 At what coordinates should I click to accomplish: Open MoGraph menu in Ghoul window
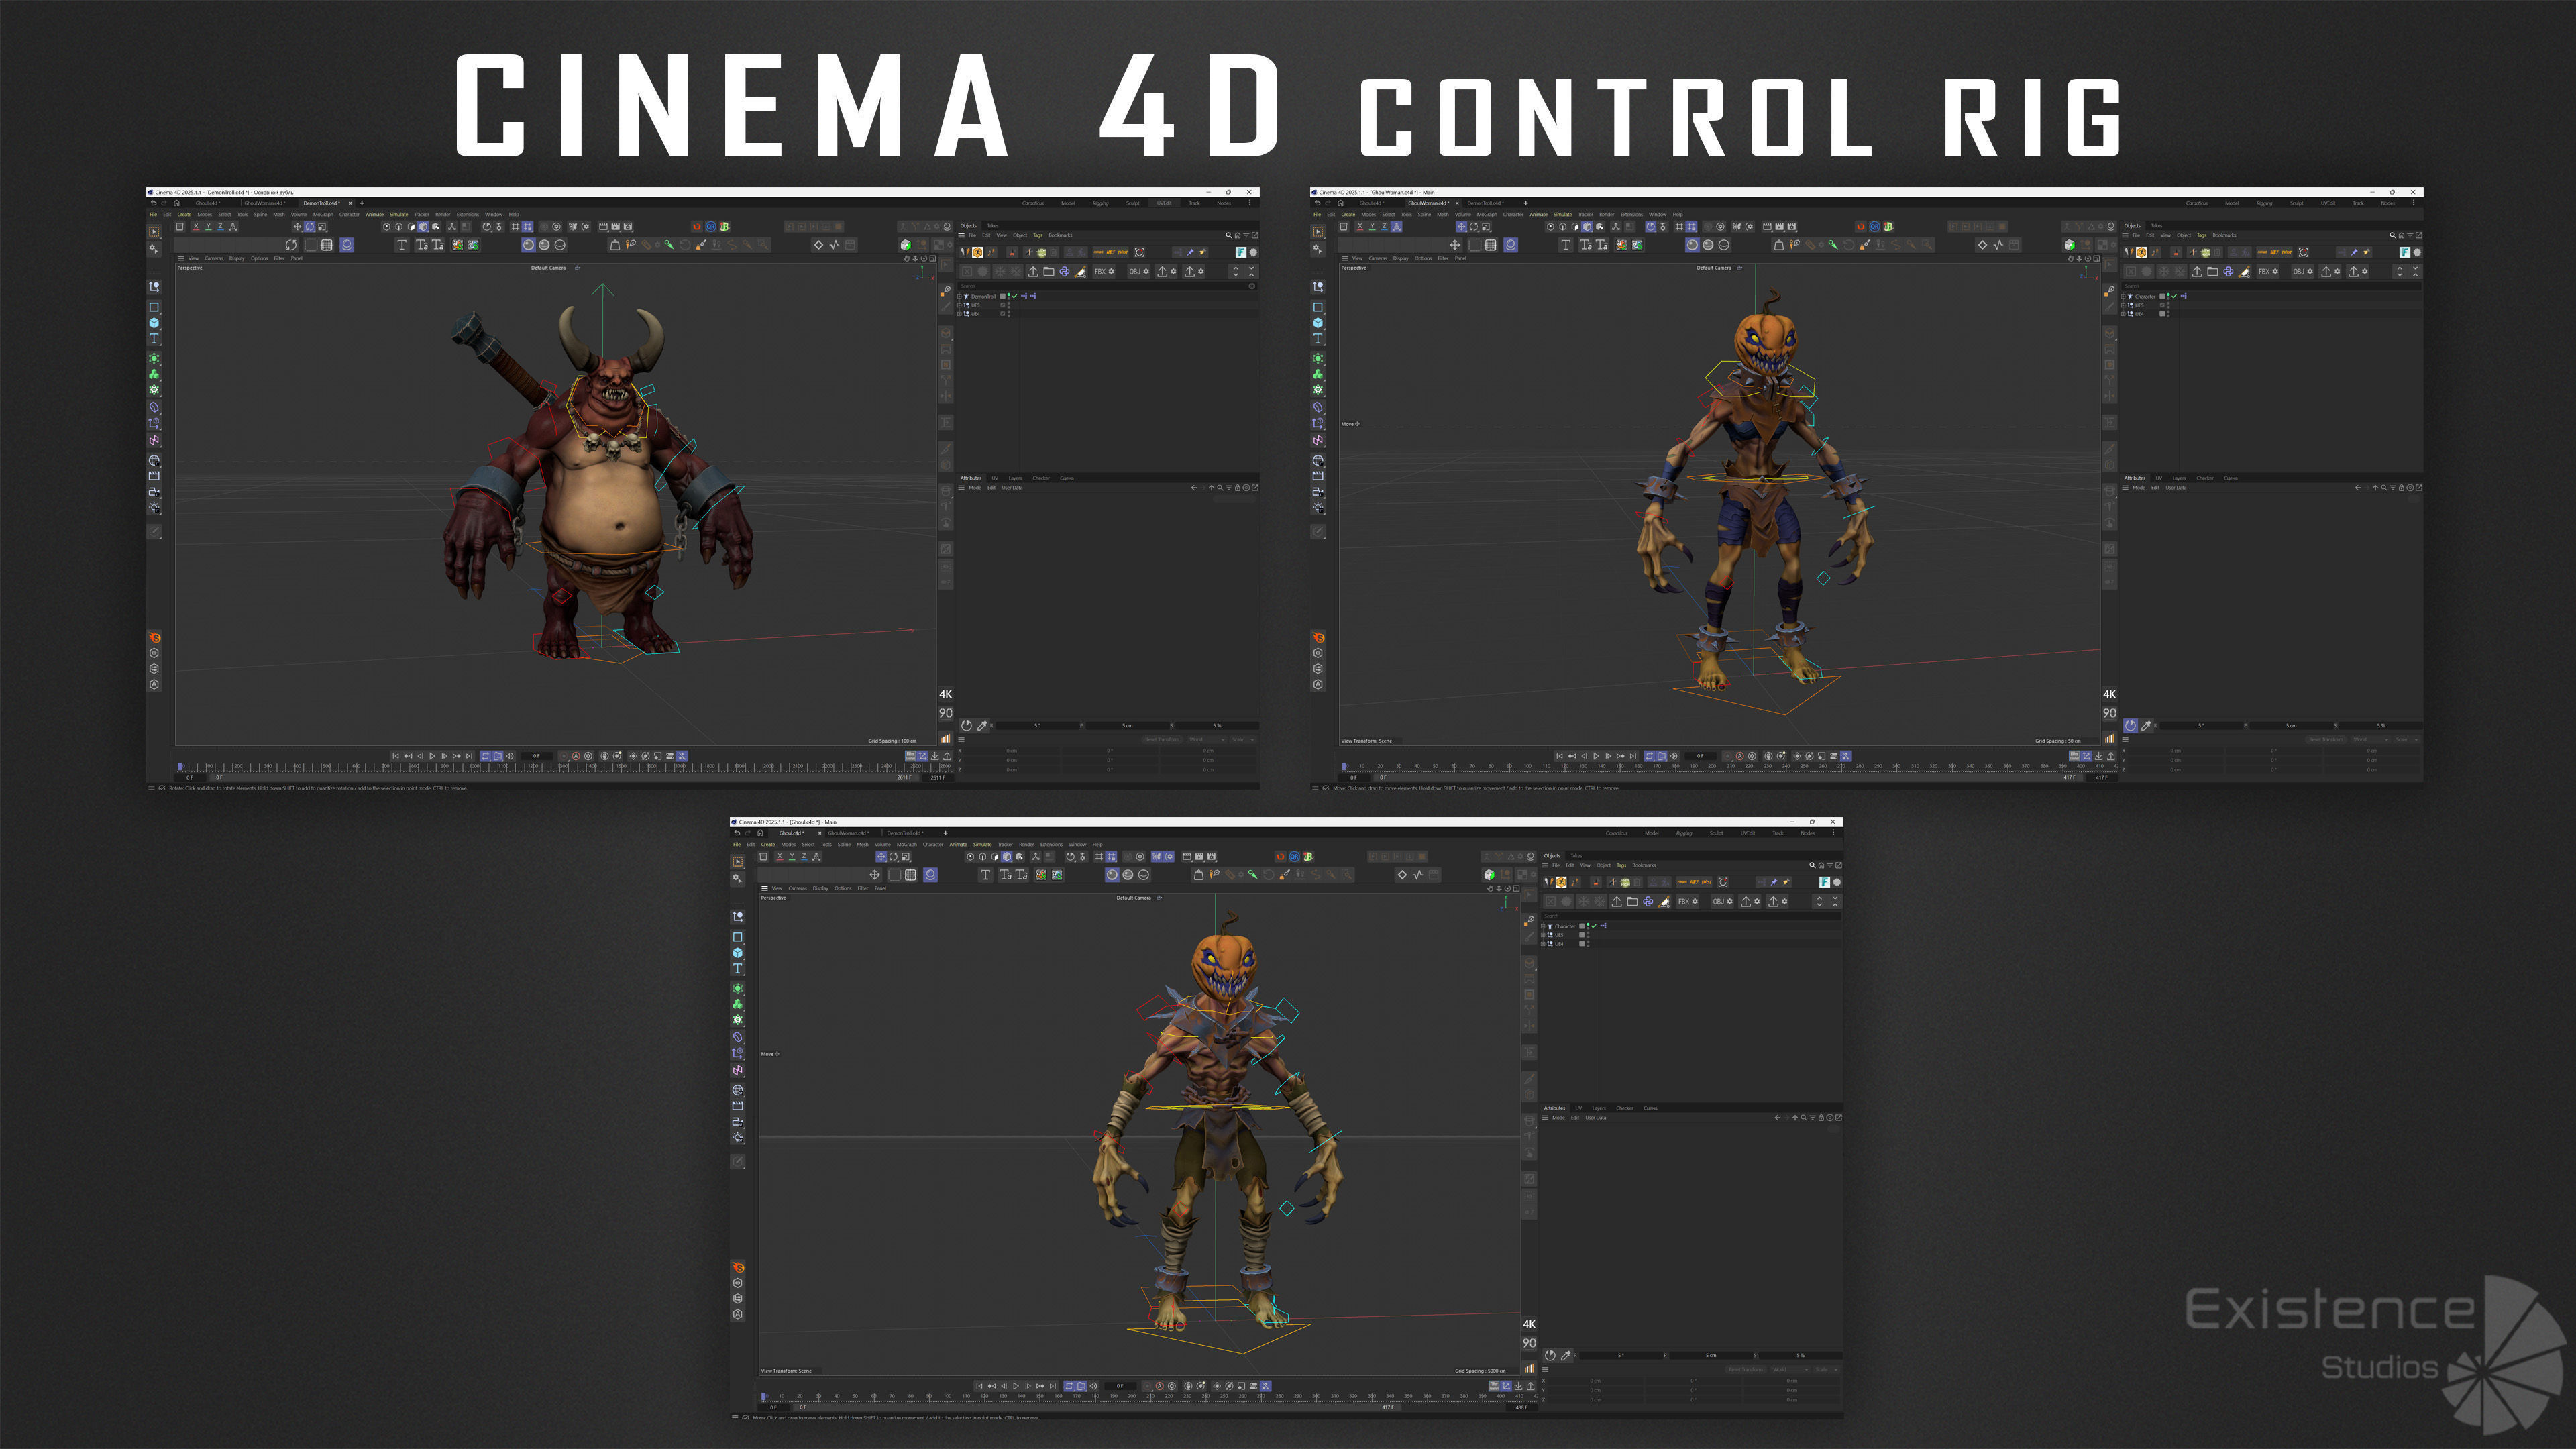tap(907, 844)
